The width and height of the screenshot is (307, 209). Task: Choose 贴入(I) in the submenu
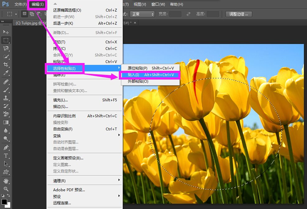[x=150, y=75]
